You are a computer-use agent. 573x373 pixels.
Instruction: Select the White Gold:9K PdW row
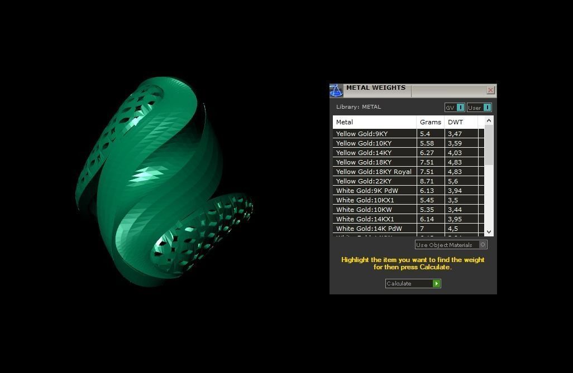tap(408, 191)
